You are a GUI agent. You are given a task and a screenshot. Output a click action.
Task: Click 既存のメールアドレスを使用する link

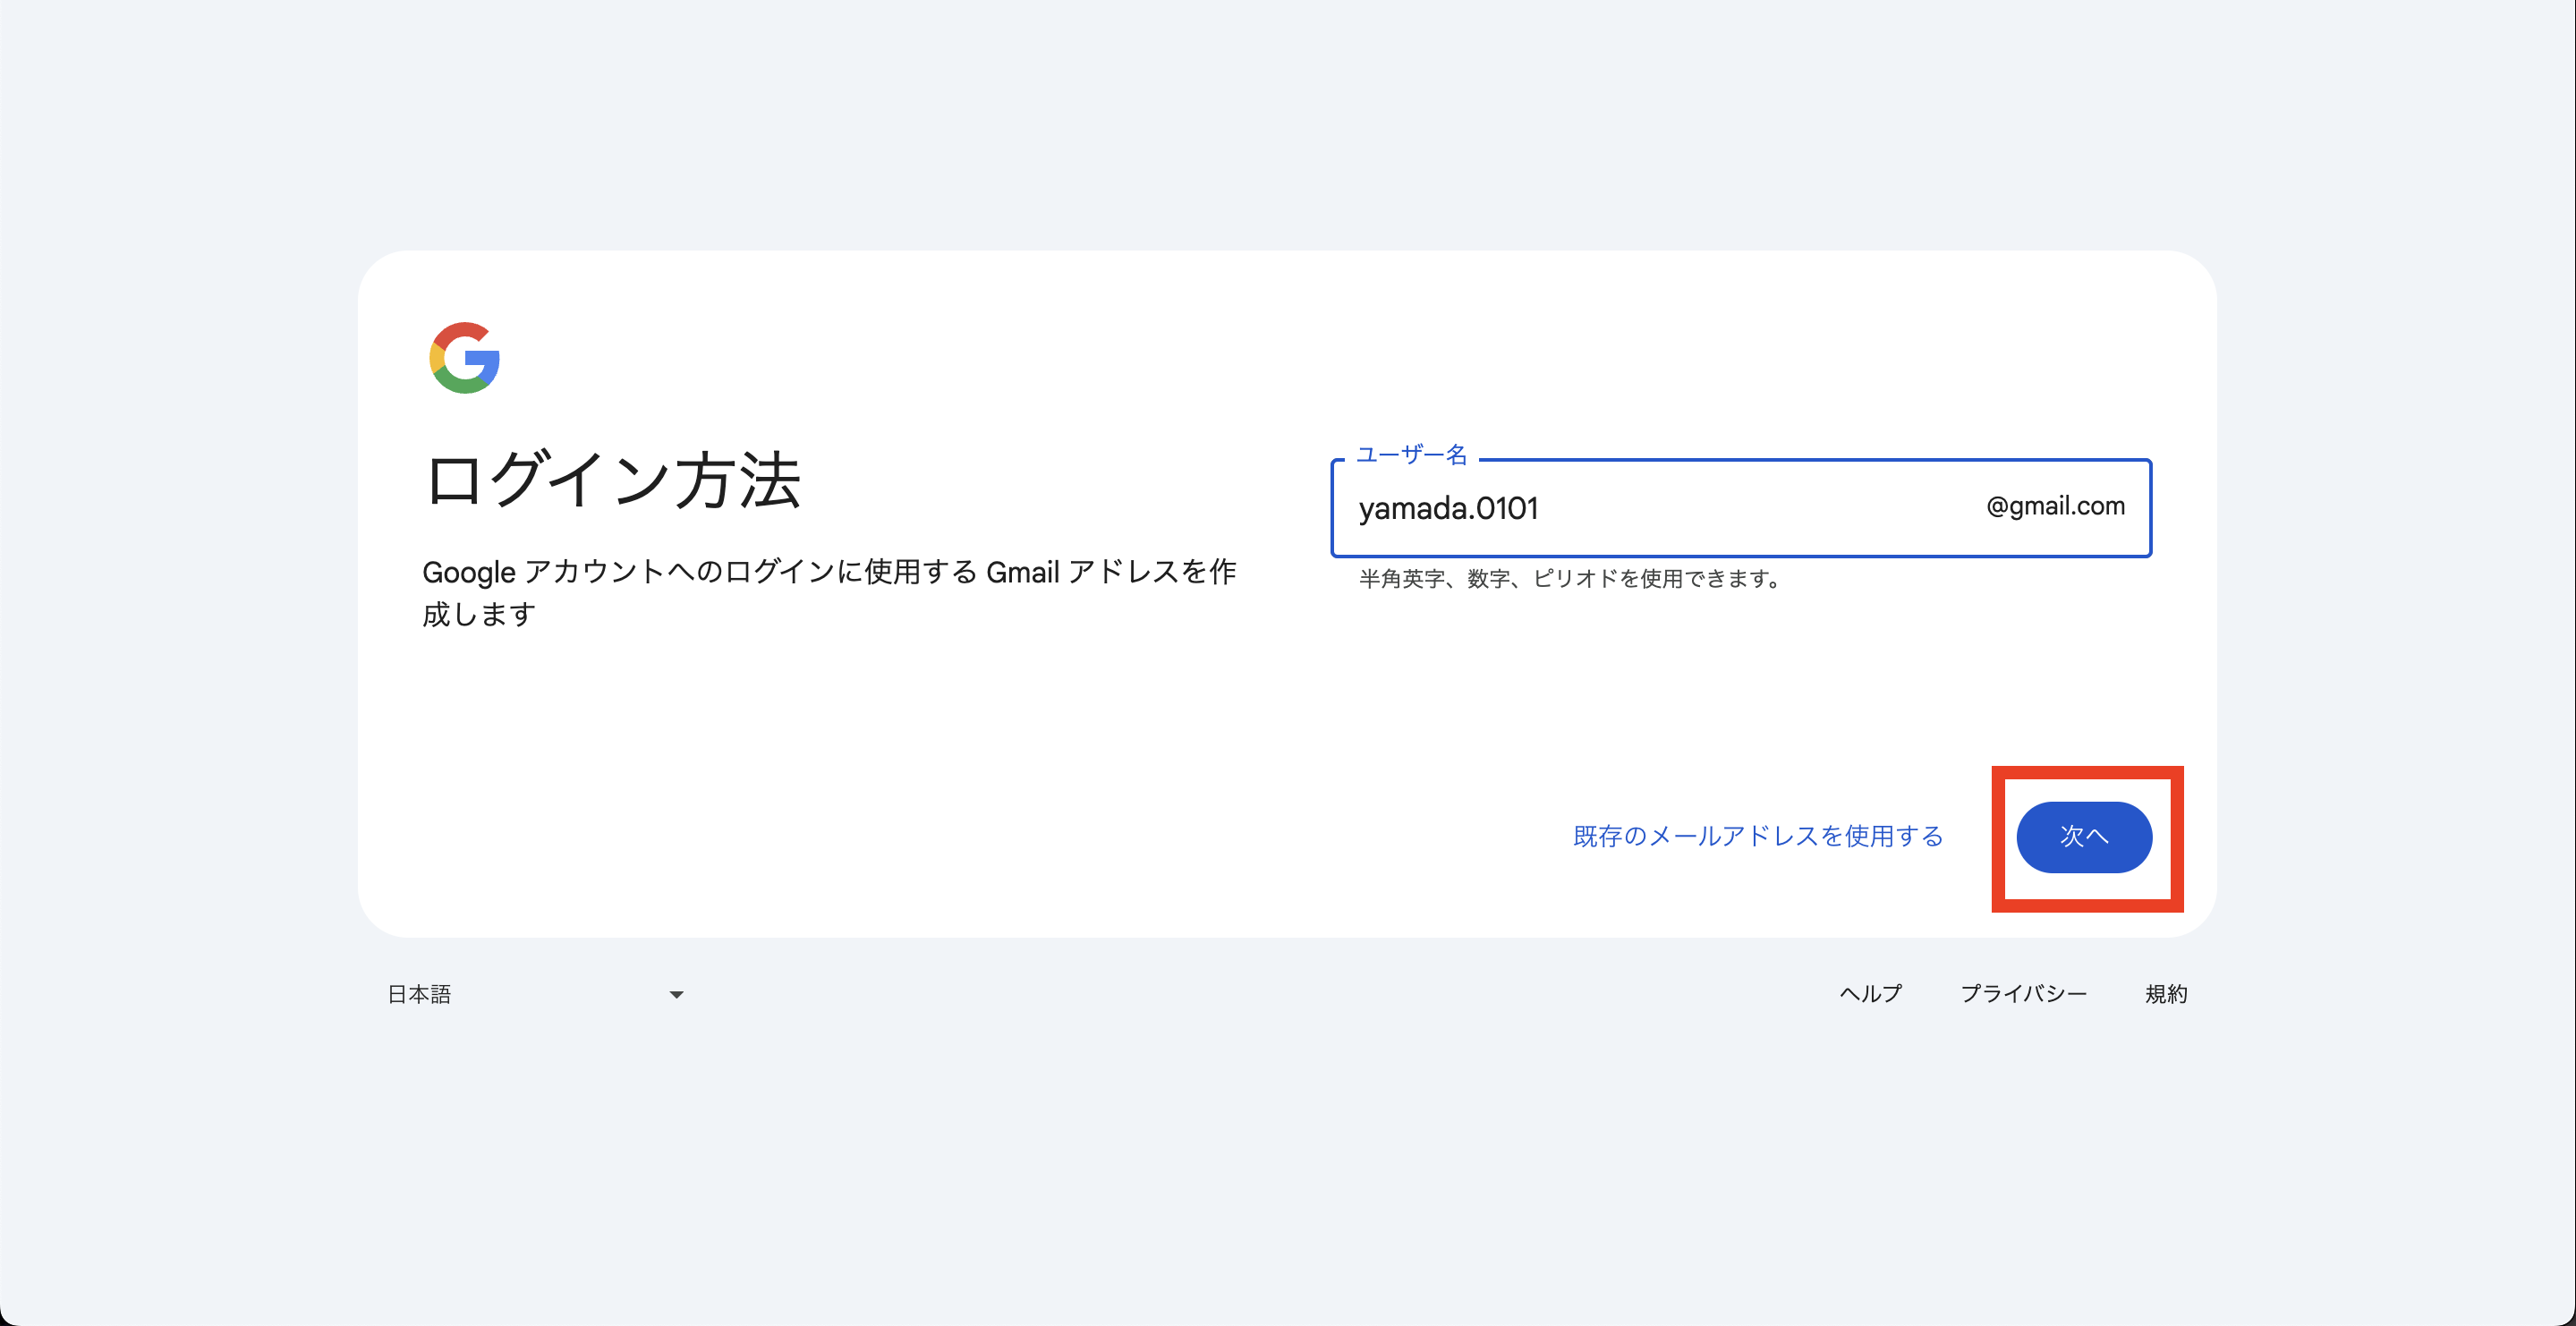pyautogui.click(x=1757, y=836)
